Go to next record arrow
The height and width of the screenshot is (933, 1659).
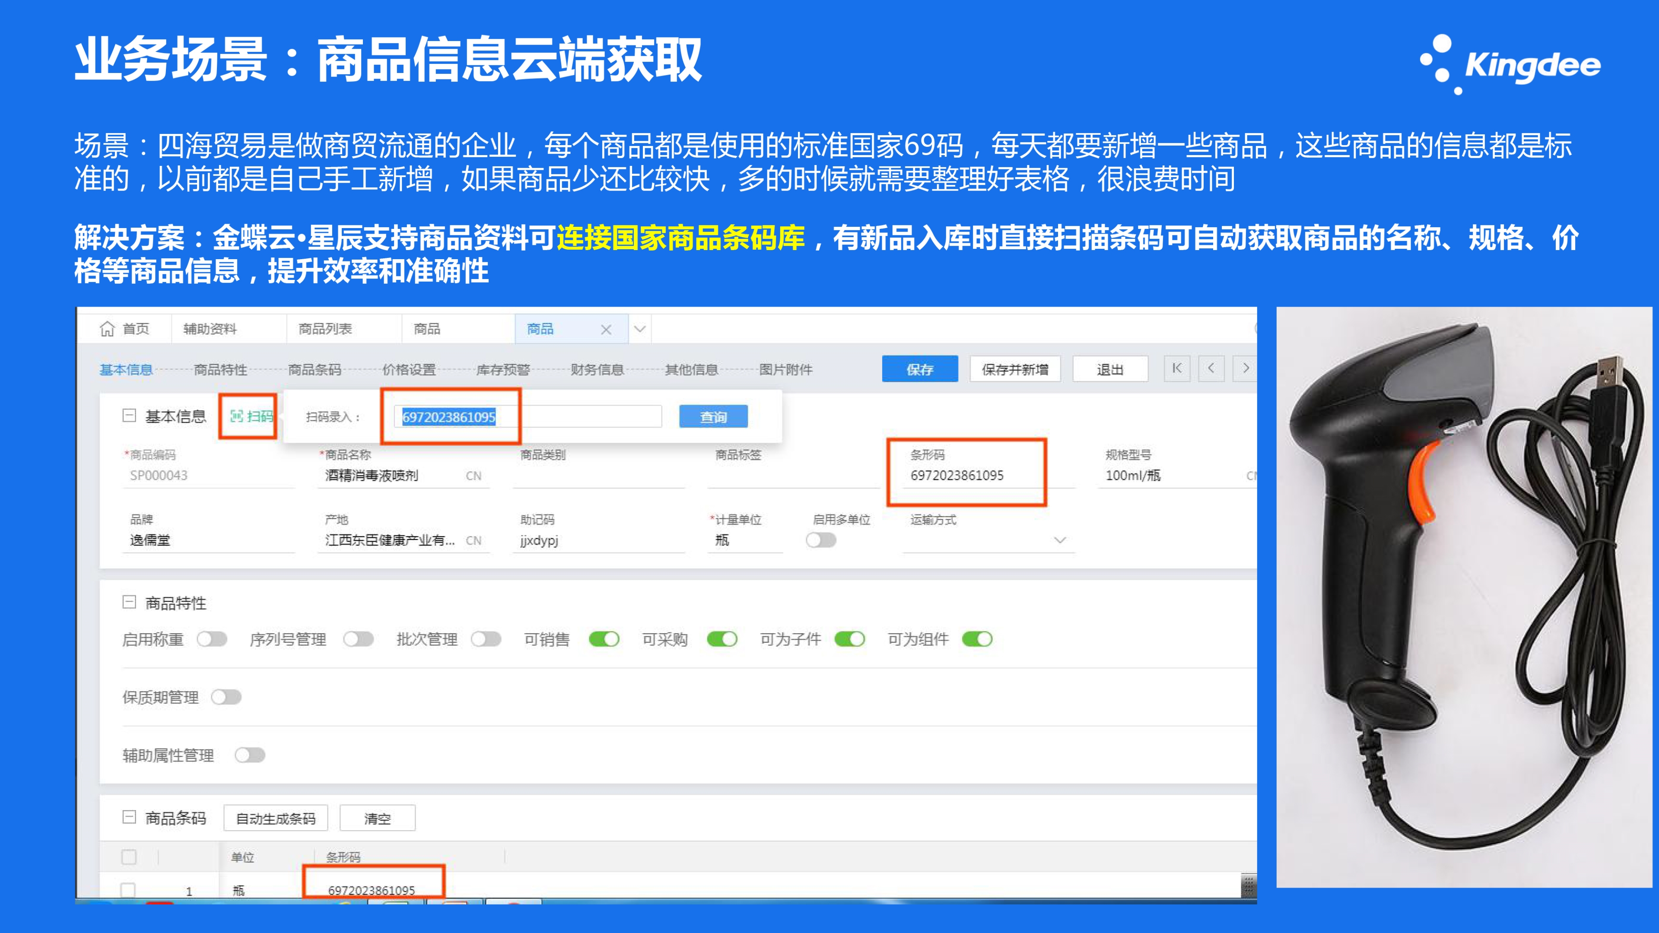1246,368
